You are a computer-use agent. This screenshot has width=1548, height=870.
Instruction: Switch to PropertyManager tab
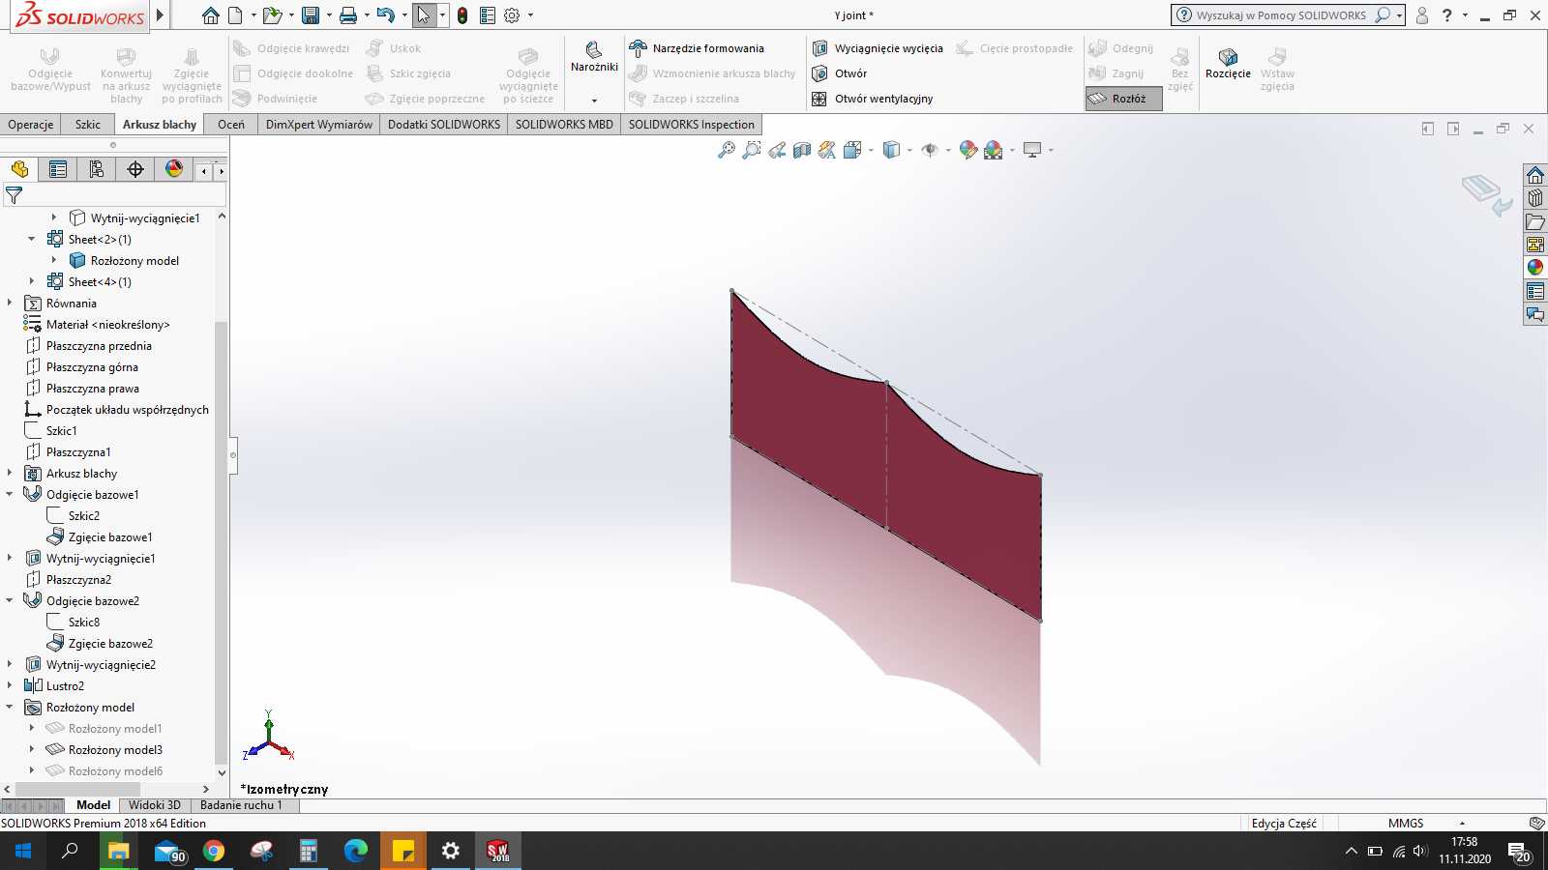coord(58,169)
